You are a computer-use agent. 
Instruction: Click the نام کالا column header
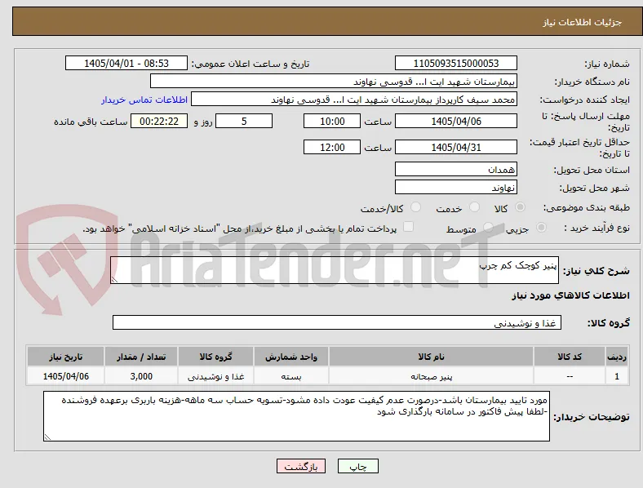pos(431,357)
